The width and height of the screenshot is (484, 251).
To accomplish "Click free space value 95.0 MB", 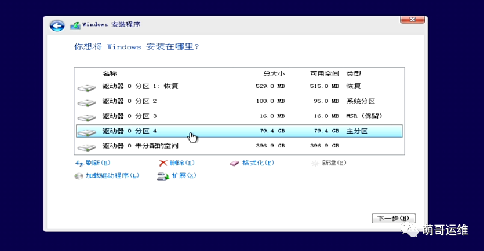I will coord(326,101).
